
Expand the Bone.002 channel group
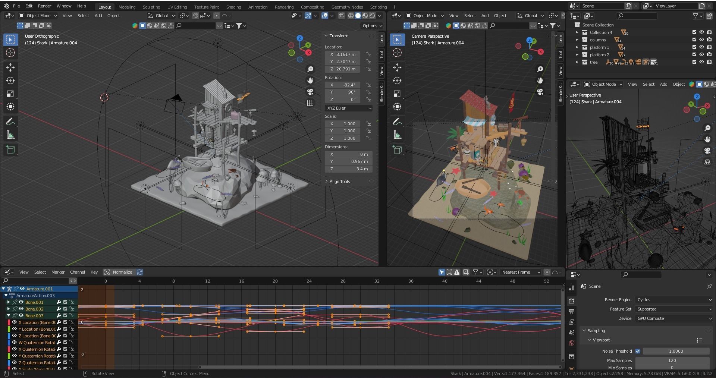[x=9, y=309]
